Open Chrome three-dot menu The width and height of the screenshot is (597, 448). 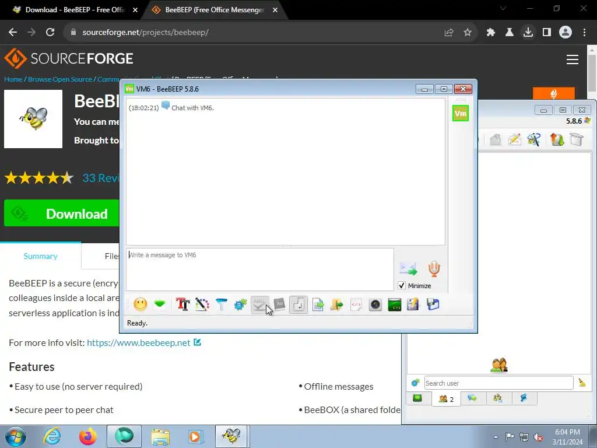584,33
